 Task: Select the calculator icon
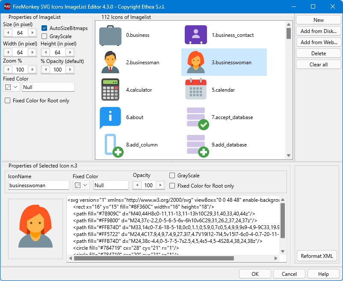pyautogui.click(x=111, y=90)
